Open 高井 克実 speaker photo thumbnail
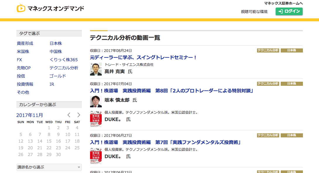 click(96, 69)
